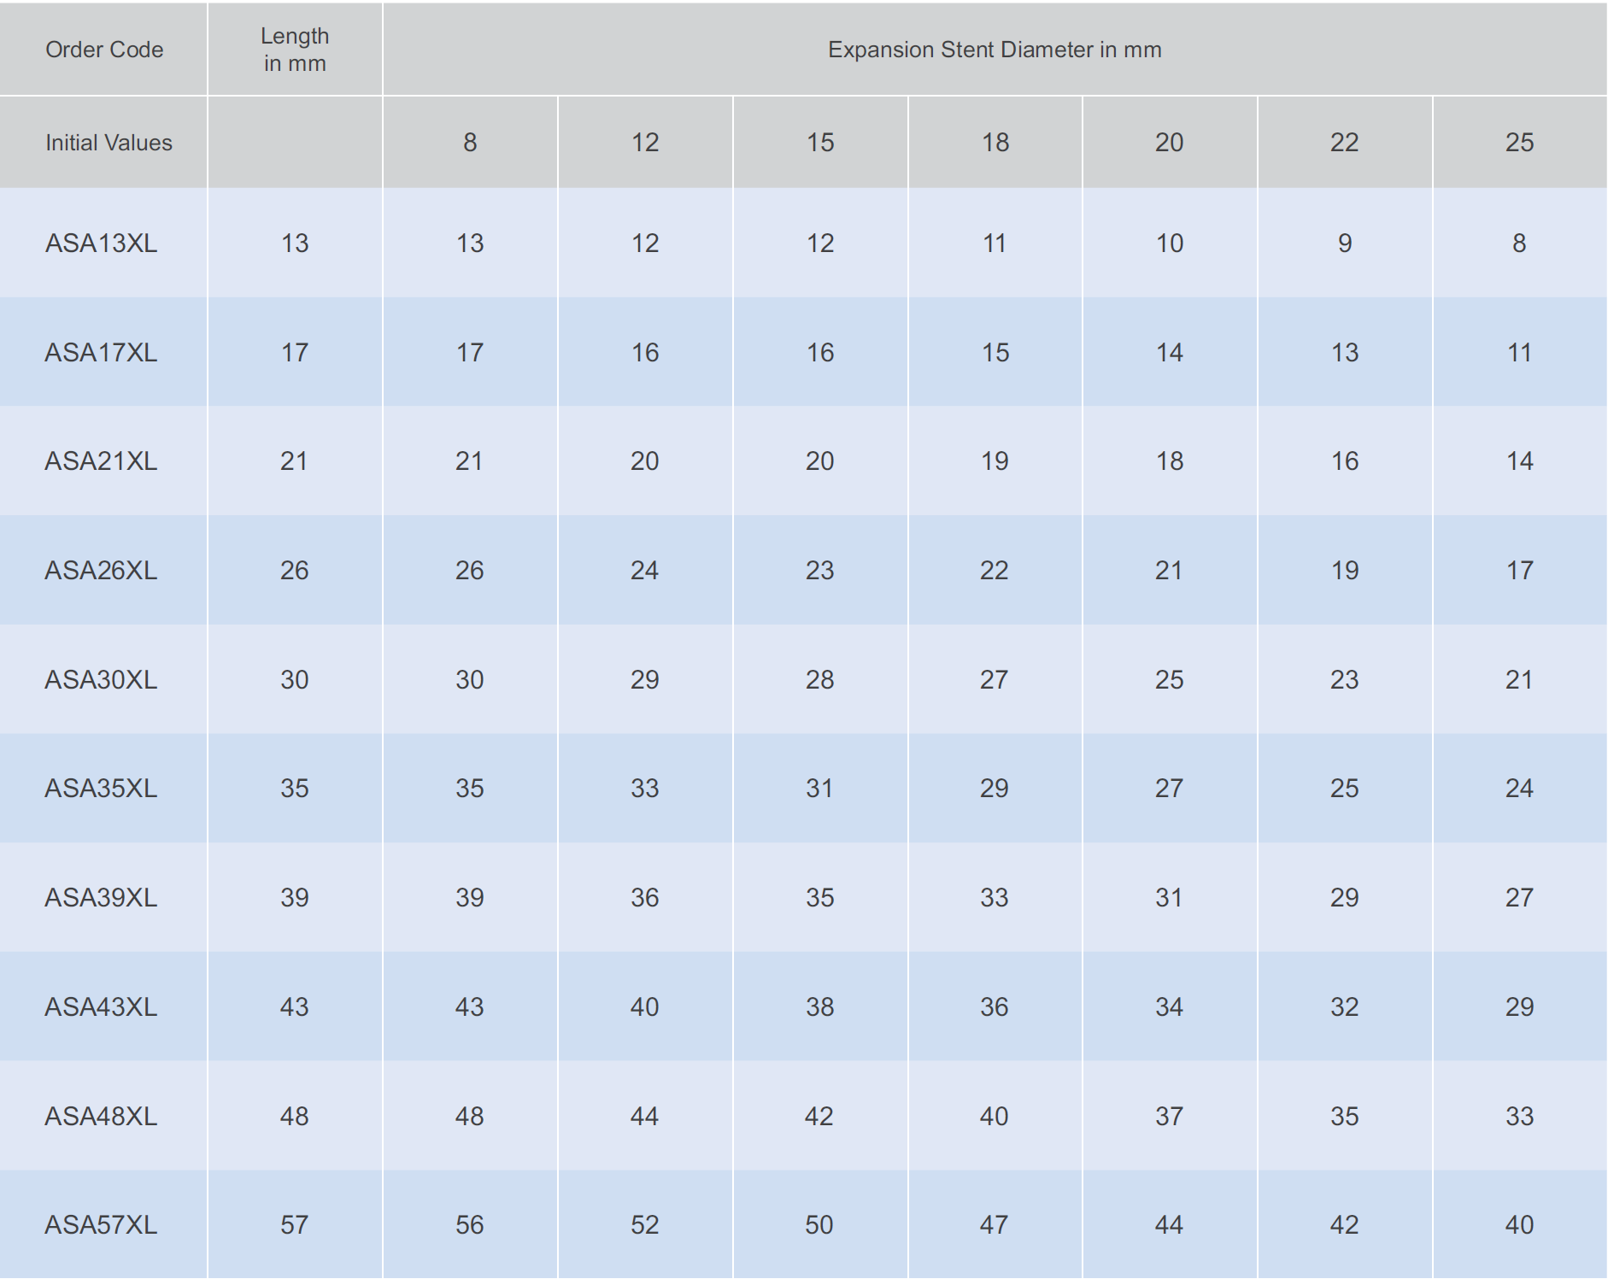Select the ASA39XL row label

[101, 898]
